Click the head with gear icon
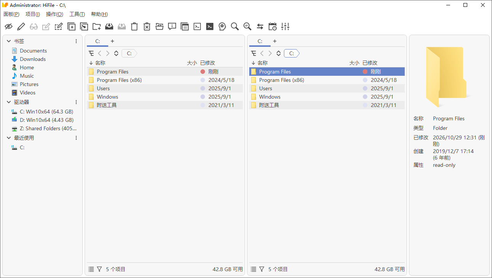This screenshot has height=278, width=492. point(222,26)
